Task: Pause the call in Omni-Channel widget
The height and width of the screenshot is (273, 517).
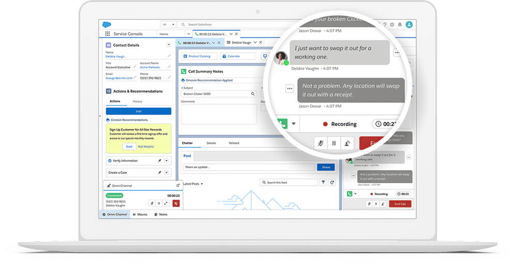Action: pyautogui.click(x=160, y=203)
